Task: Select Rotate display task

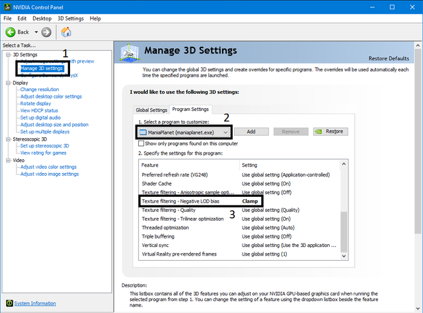Action: [36, 104]
